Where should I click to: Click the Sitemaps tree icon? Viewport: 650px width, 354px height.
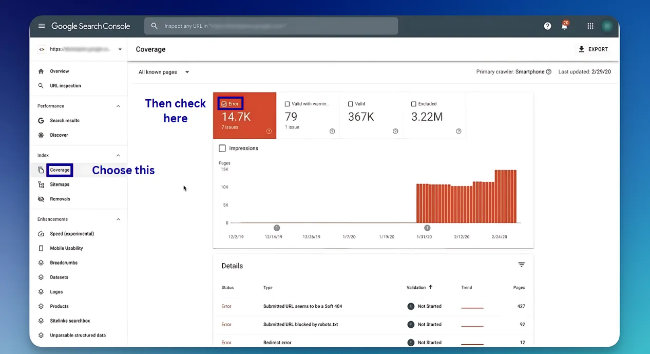pyautogui.click(x=41, y=184)
